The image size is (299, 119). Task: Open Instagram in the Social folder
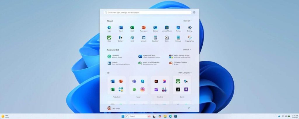tap(142, 89)
